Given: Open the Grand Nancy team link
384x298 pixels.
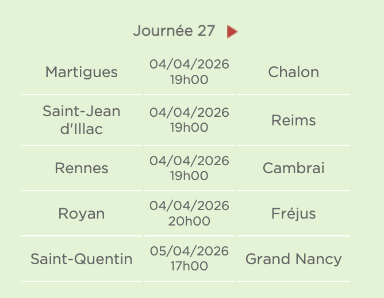Looking at the screenshot, I should [x=293, y=259].
